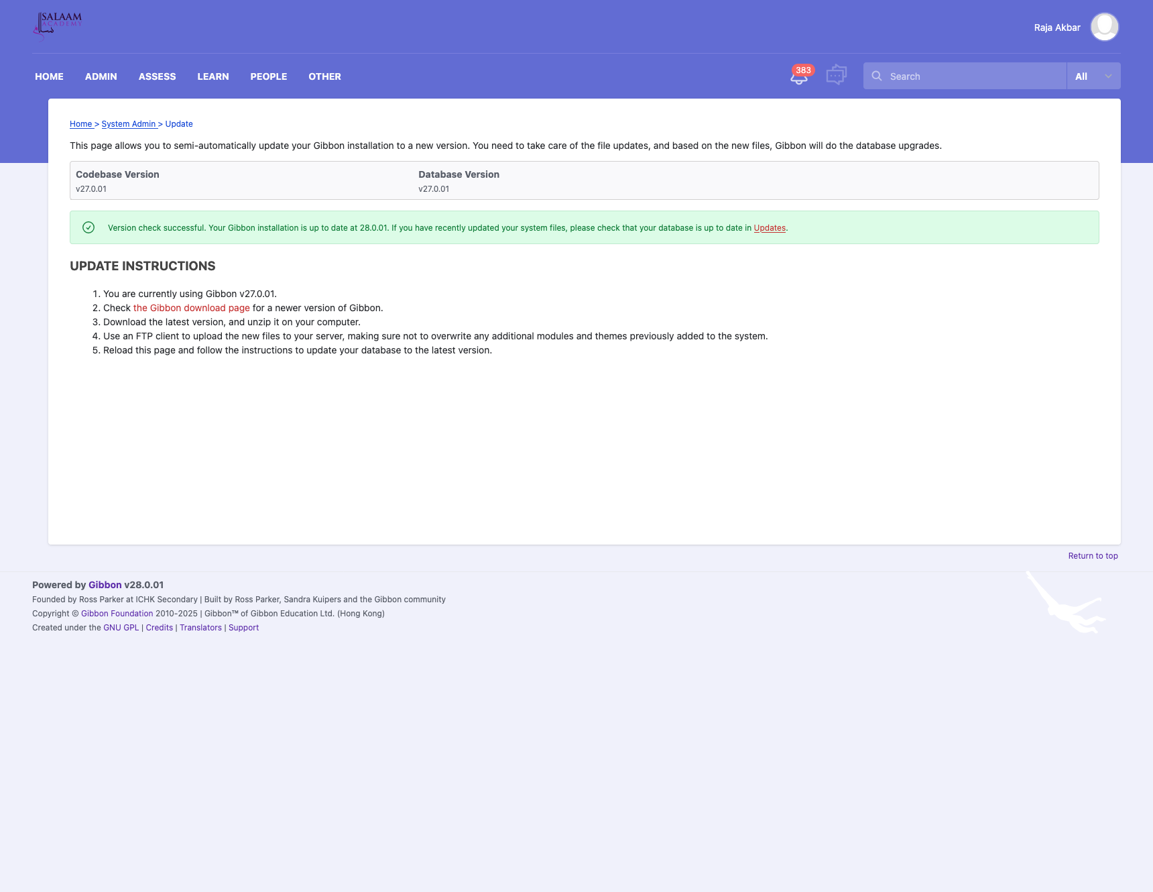The image size is (1153, 892).
Task: Open Raja Akbar's profile avatar
Action: click(x=1104, y=27)
